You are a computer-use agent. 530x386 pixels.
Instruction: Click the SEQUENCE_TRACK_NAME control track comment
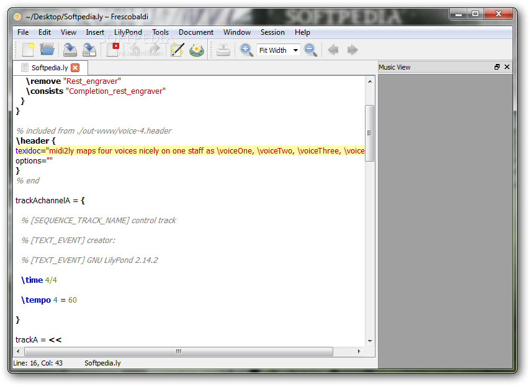point(99,221)
